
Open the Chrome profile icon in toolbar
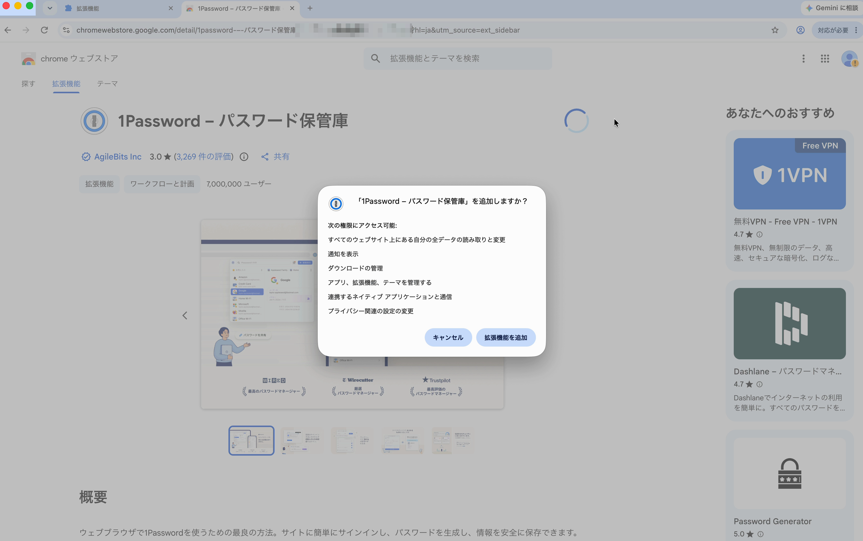[800, 30]
